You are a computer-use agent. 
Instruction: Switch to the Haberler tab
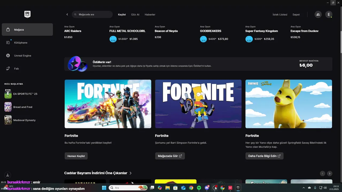coord(150,14)
